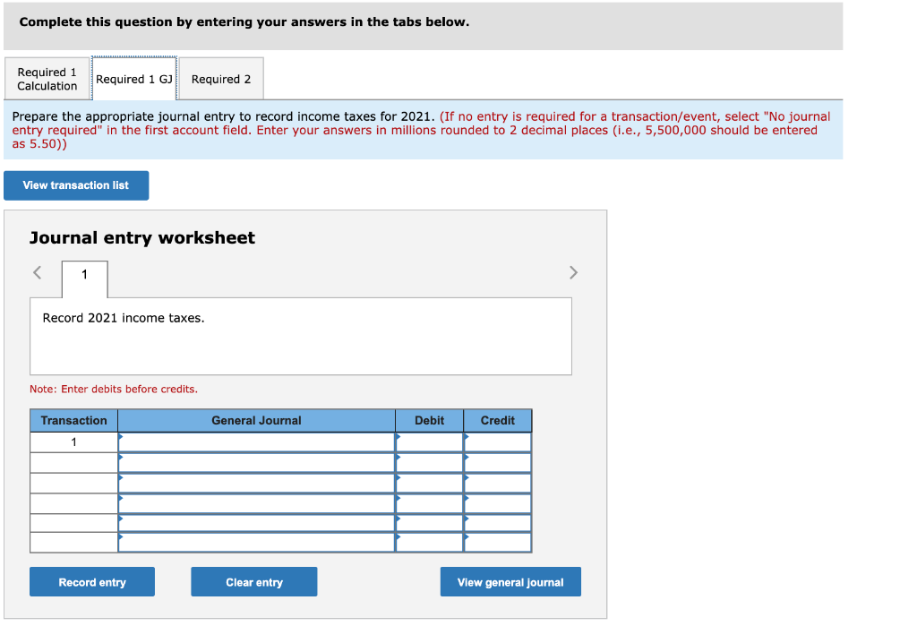The image size is (917, 626).
Task: Click the transaction number 1 cell
Action: pos(73,442)
